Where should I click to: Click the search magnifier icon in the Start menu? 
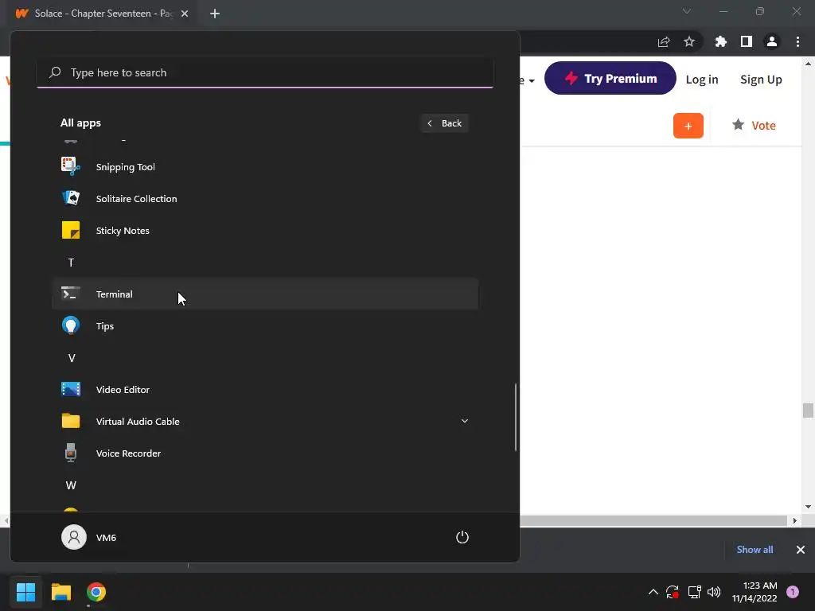(x=55, y=72)
